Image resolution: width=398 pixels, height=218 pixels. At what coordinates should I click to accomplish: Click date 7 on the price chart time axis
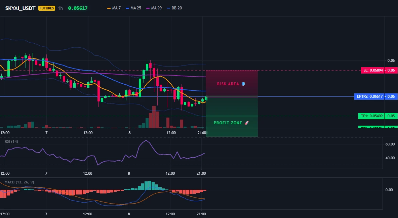click(46, 133)
